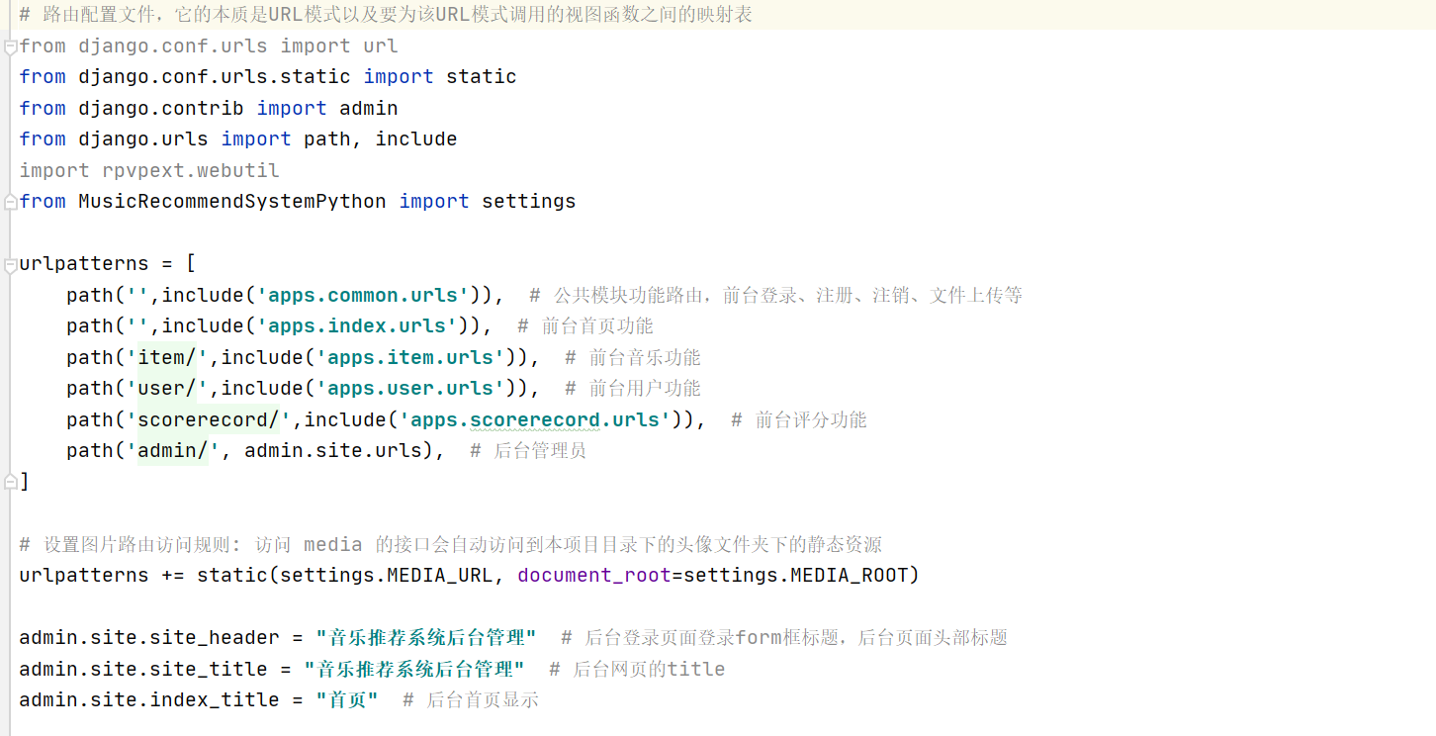Click the comment '前台音乐功能'

633,357
